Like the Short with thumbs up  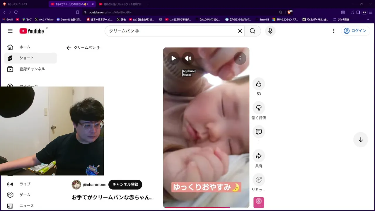click(x=259, y=84)
